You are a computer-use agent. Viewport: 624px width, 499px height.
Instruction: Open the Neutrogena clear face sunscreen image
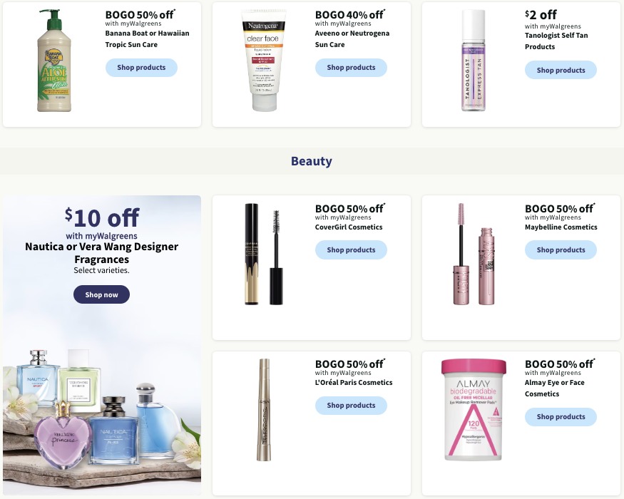click(264, 61)
